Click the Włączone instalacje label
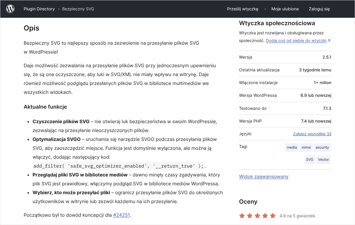This screenshot has height=225, width=355. click(x=258, y=83)
